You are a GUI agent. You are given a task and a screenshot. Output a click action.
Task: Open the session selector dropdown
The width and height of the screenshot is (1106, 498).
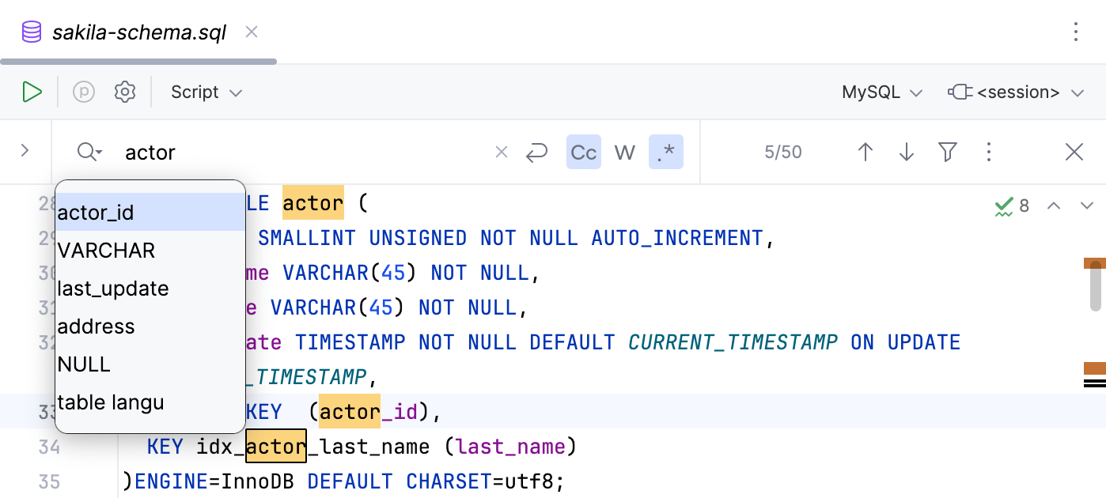click(x=1016, y=92)
